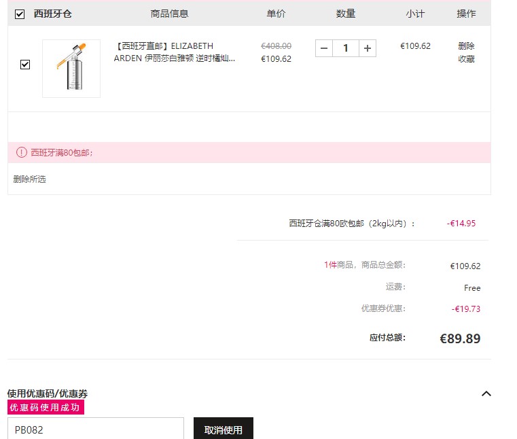This screenshot has height=439, width=517.
Task: Click the 优惠券优惠 label
Action: [x=383, y=309]
